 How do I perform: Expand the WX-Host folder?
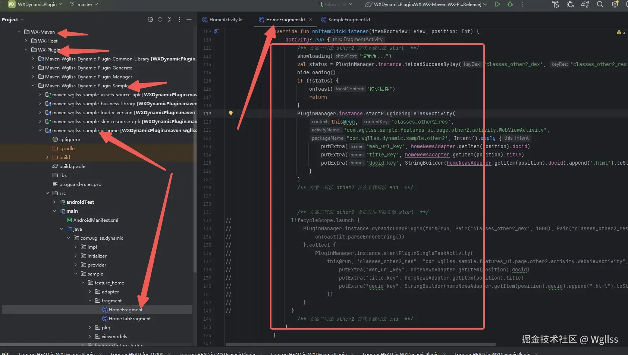(x=26, y=41)
